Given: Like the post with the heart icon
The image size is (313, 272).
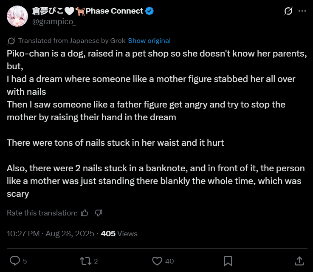Looking at the screenshot, I should (157, 261).
